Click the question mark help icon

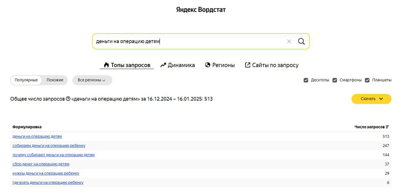pos(68,99)
